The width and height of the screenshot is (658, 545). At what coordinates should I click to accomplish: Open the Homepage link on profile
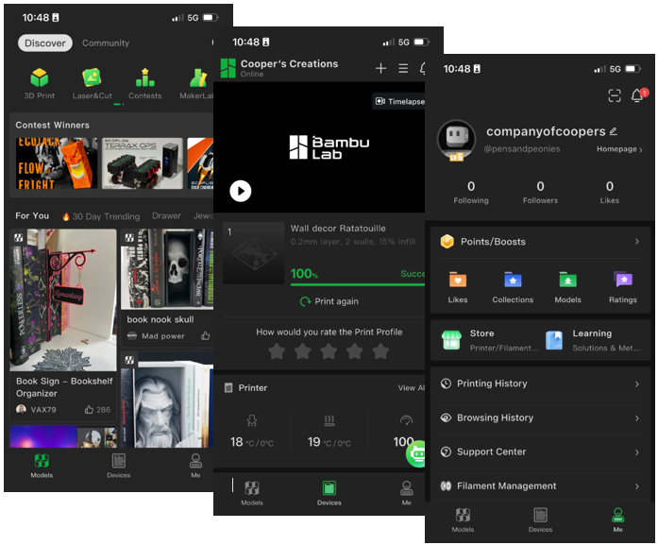(x=619, y=149)
